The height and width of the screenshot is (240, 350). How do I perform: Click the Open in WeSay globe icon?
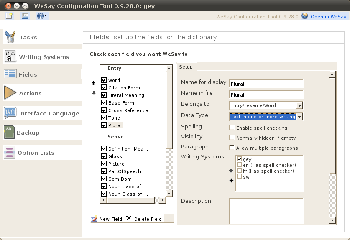(305, 16)
